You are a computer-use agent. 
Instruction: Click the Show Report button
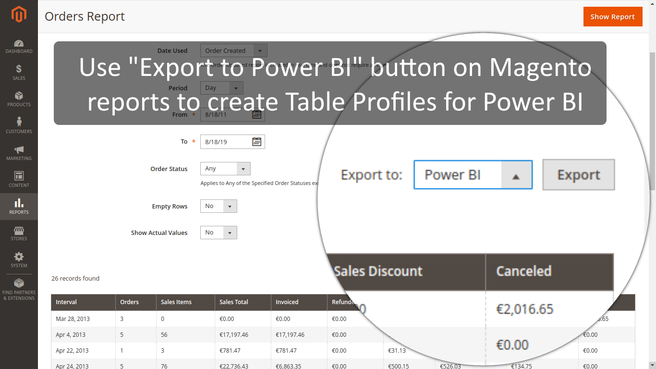click(613, 16)
